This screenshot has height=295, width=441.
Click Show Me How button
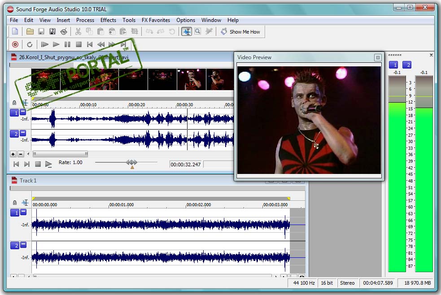tap(240, 32)
